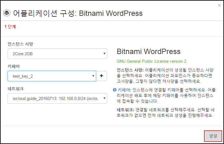Click the 1 단계 step label
The height and width of the screenshot is (144, 224).
coord(10,27)
